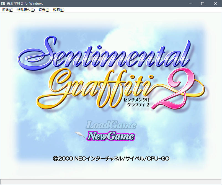The image size is (222, 185).
Task: Maximize the game window
Action: click(203, 4)
